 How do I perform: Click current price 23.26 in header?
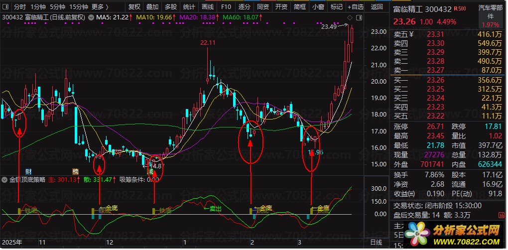pos(404,22)
